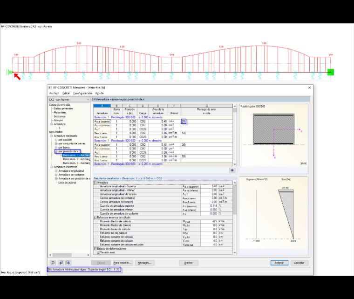This screenshot has height=299, width=354.
Task: Click the next table navigation icon
Action: (68, 263)
